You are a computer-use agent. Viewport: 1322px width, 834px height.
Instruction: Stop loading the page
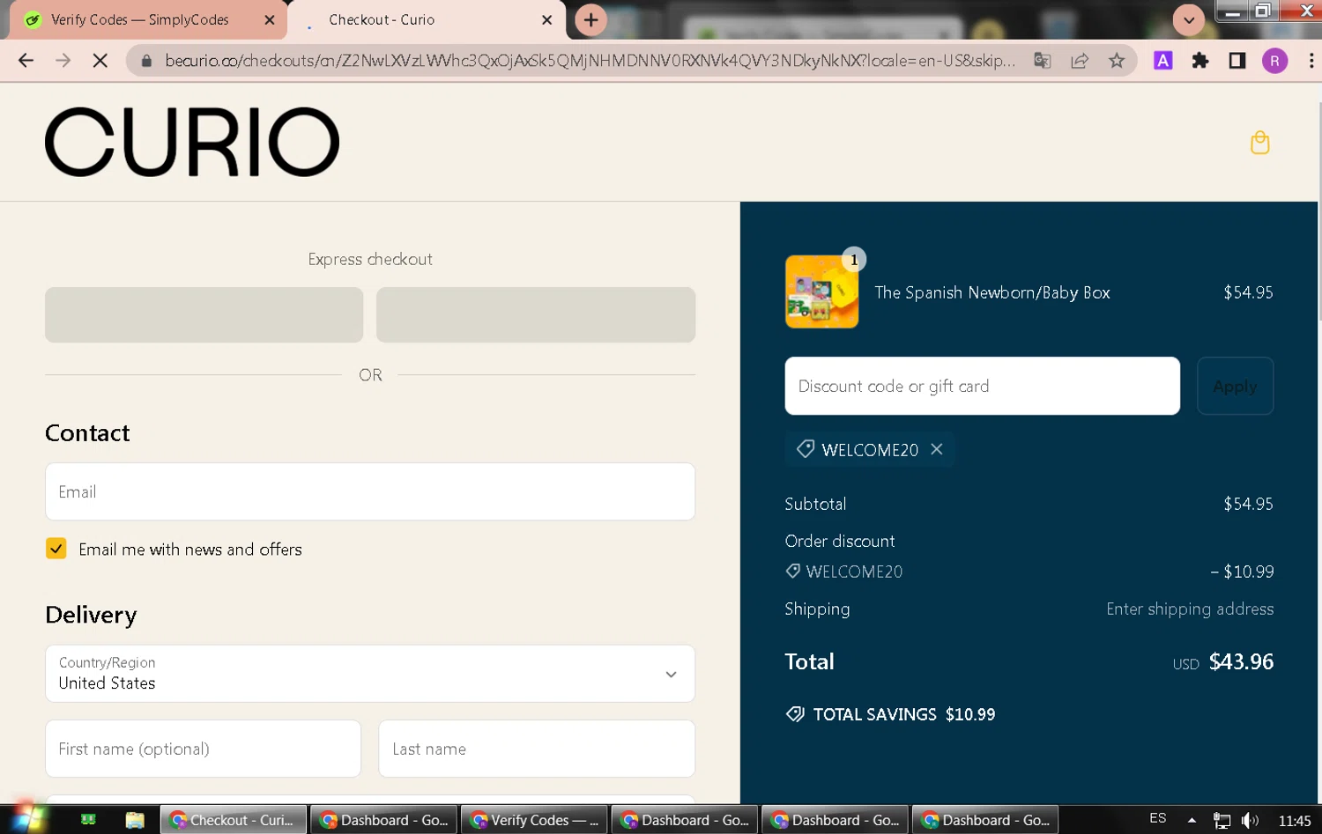pos(100,61)
